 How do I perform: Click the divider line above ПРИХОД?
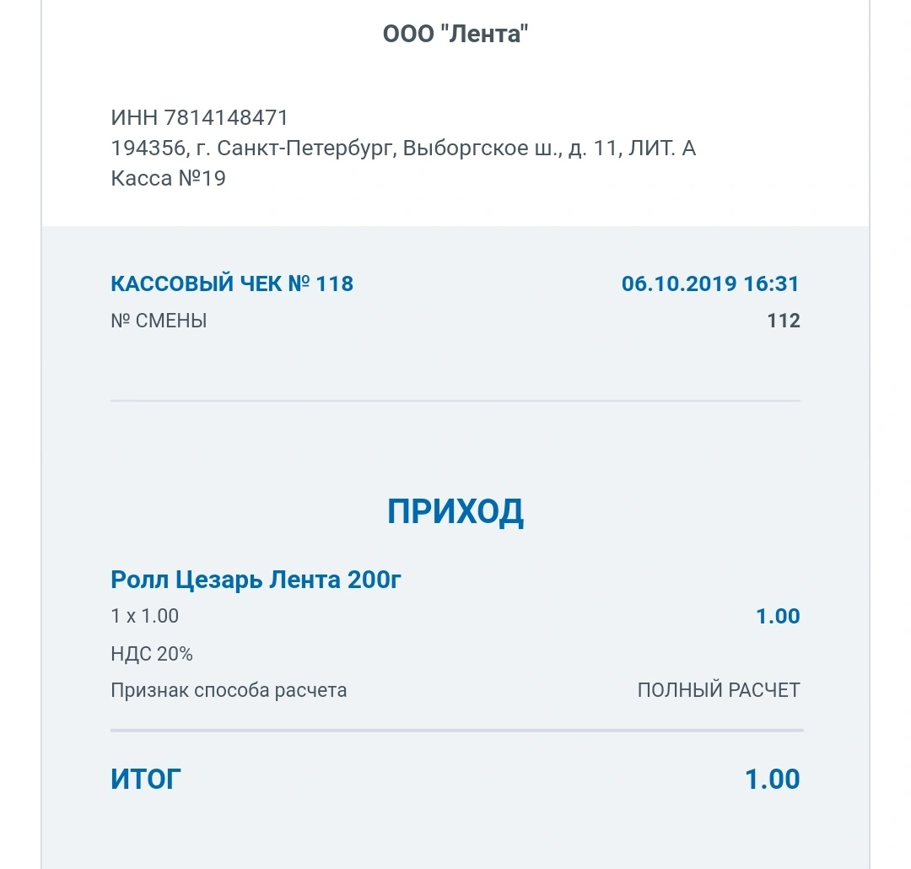coord(455,401)
